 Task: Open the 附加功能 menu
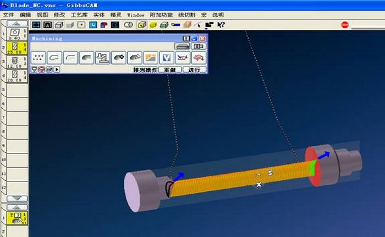(x=161, y=15)
